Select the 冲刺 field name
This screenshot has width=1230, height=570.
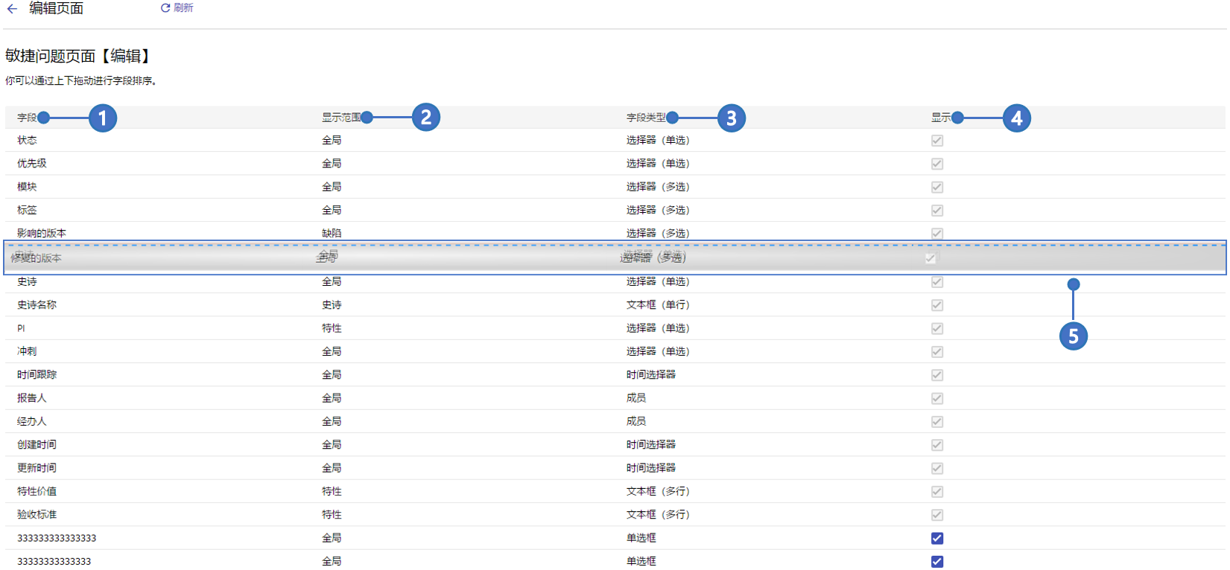click(27, 351)
